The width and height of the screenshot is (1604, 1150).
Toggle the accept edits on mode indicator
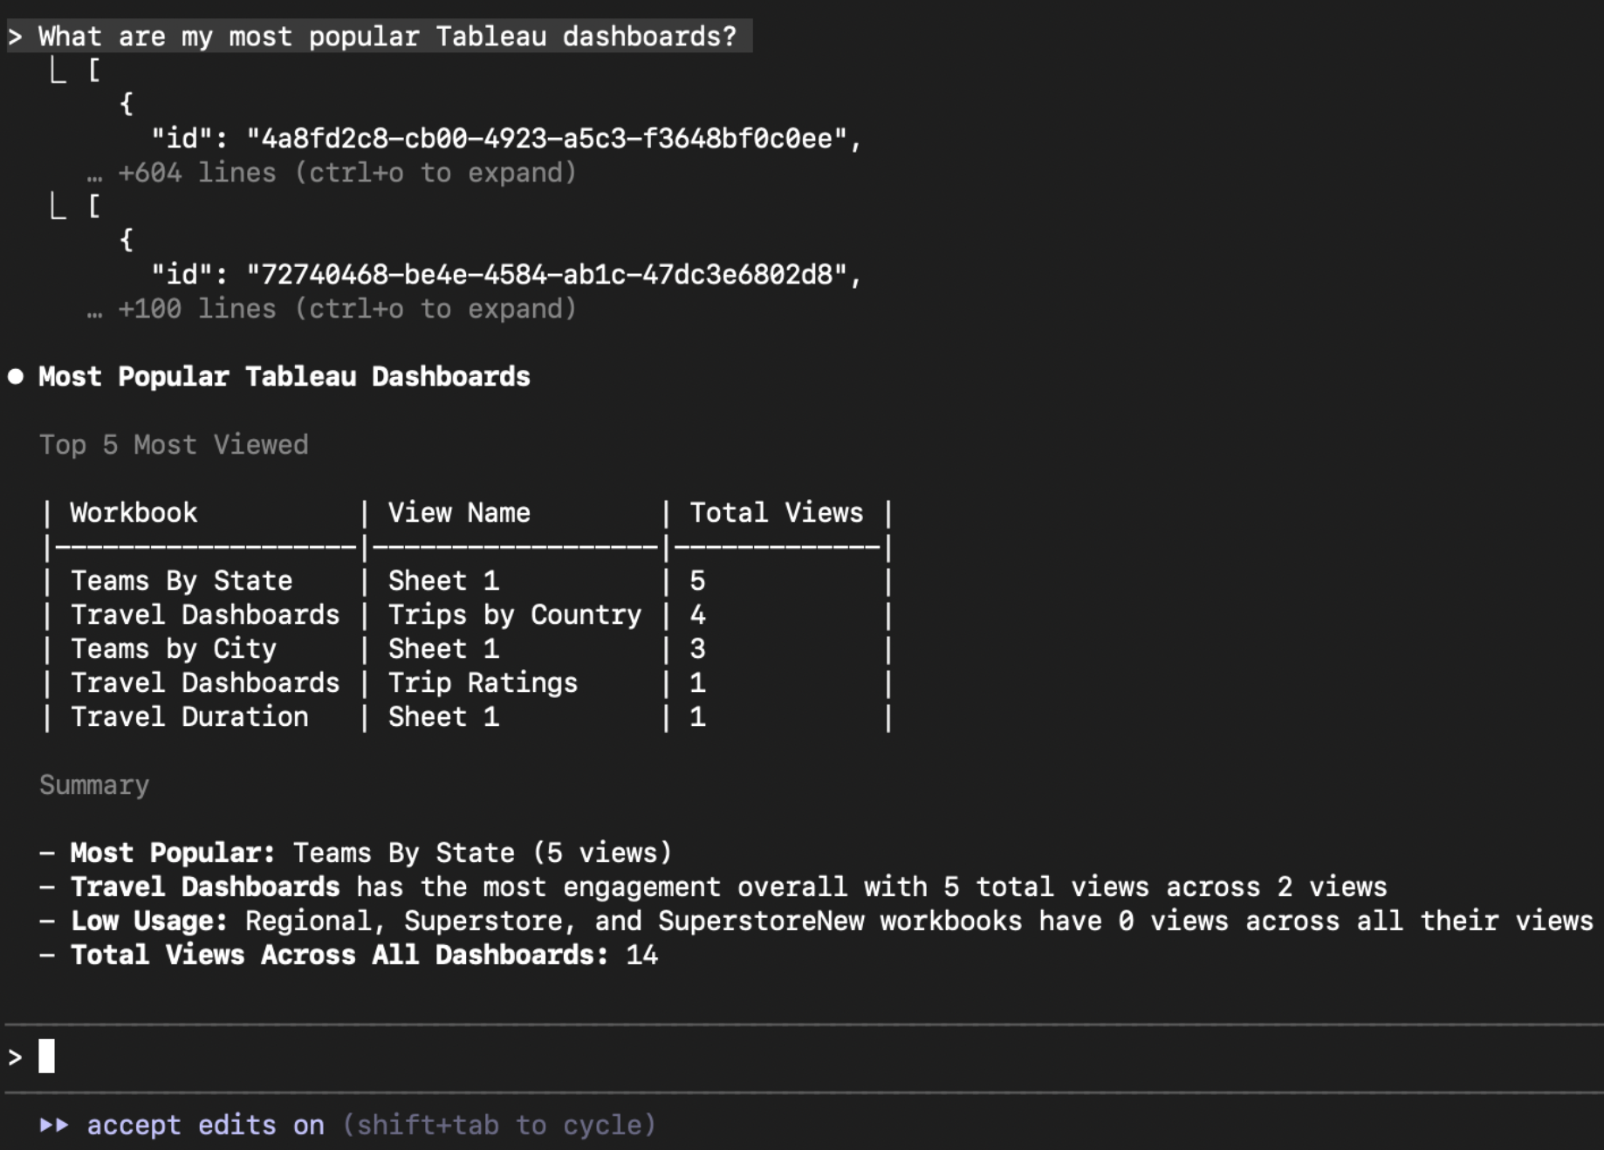click(205, 1126)
